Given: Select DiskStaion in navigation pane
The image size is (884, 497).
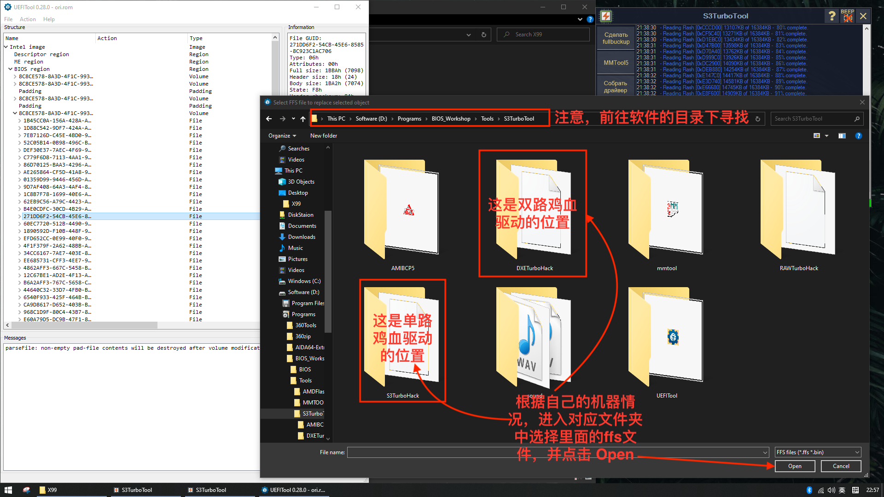Looking at the screenshot, I should (x=300, y=215).
